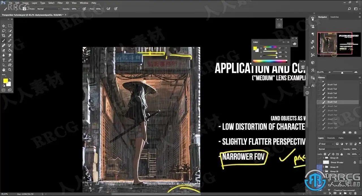This screenshot has height=196, width=362.
Task: Adjust the Navigator zoom slider
Action: [342, 72]
